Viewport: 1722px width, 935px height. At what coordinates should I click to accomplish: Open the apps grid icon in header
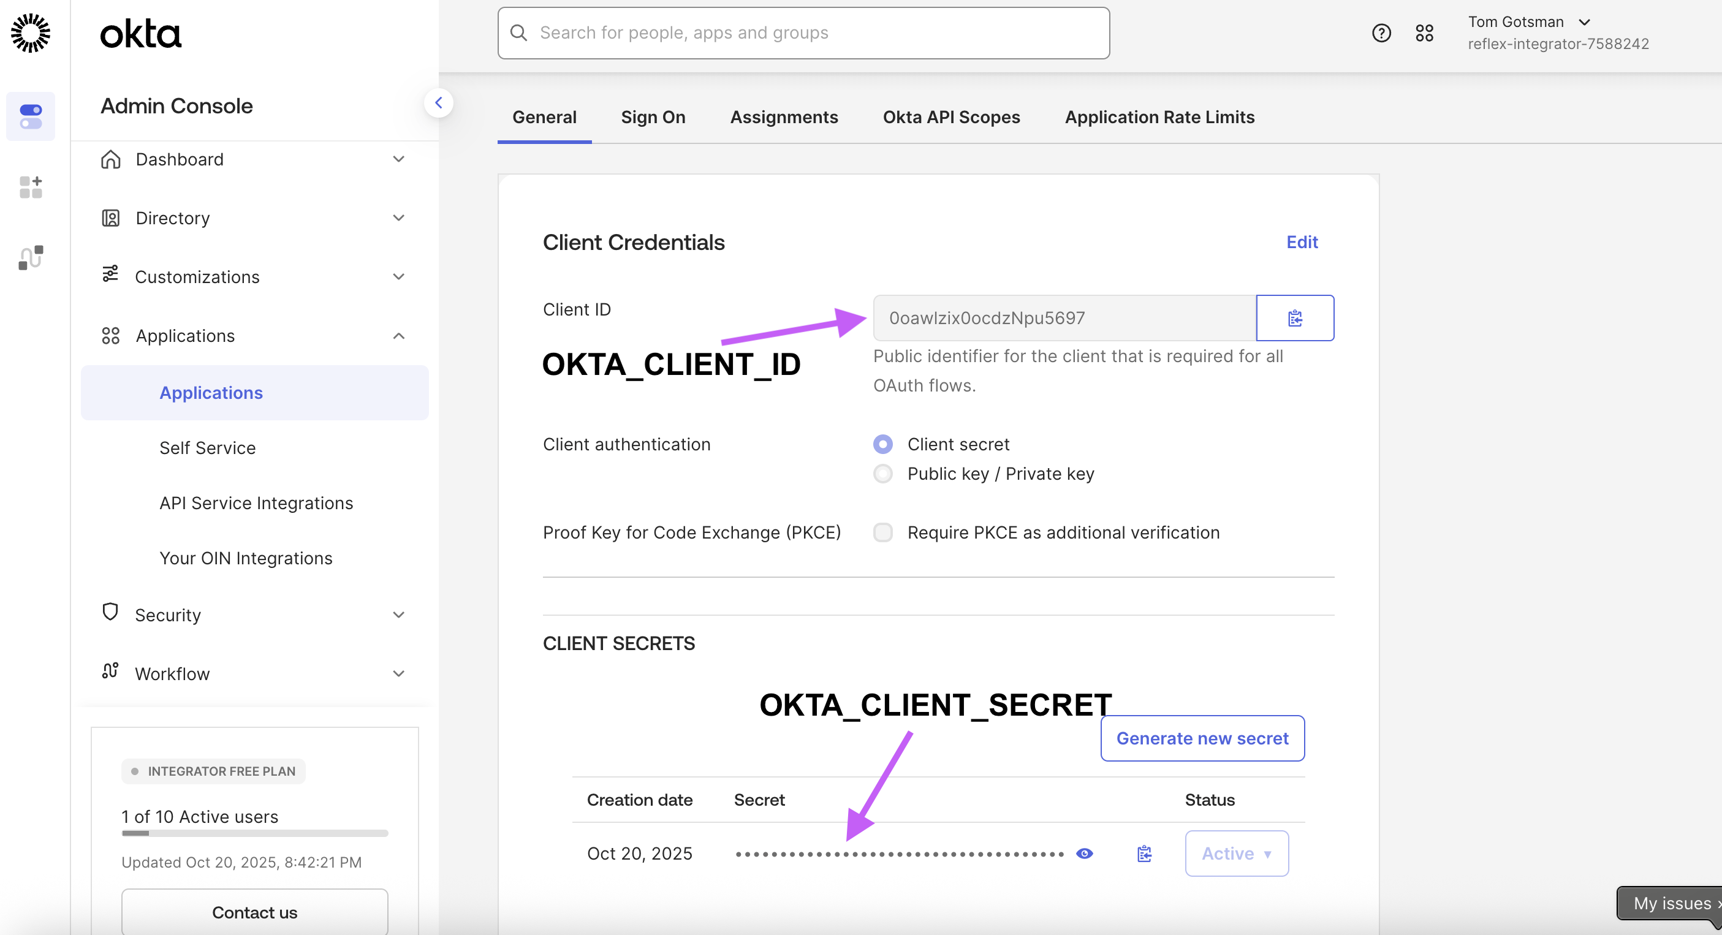click(1424, 32)
